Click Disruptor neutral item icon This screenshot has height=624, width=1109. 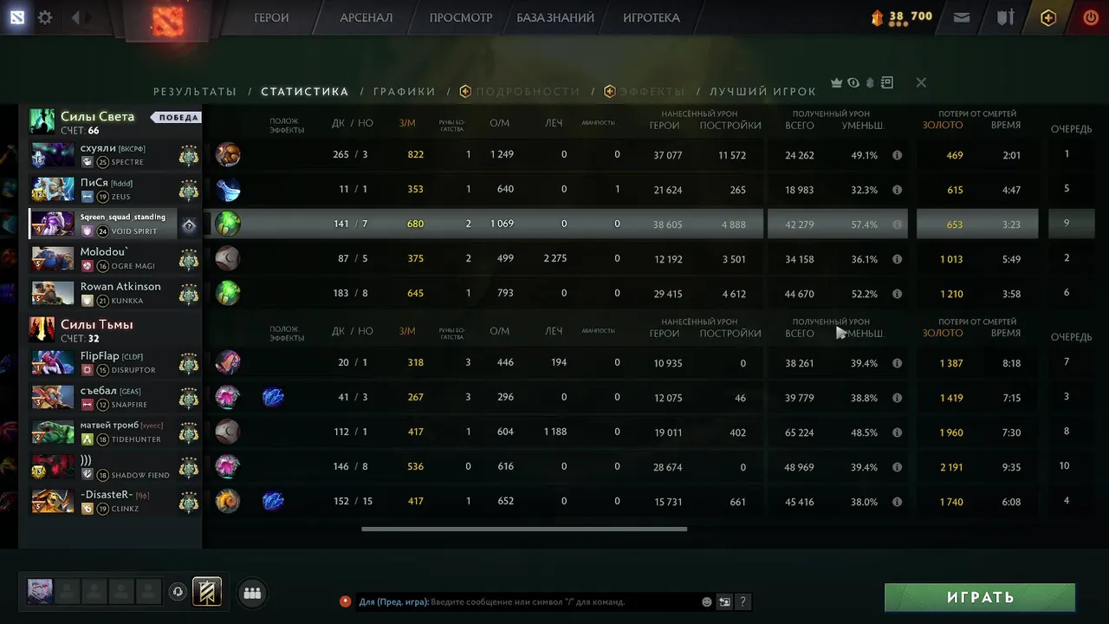[228, 362]
